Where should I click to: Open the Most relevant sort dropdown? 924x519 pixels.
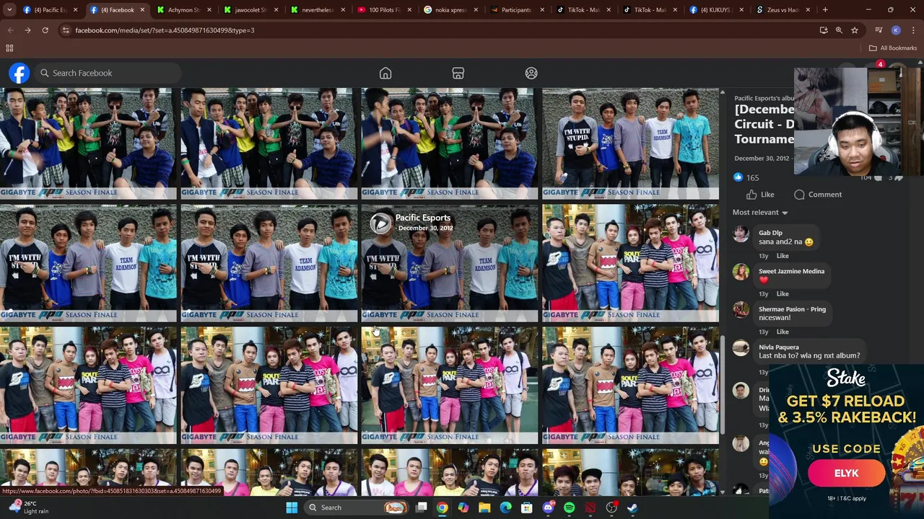[760, 213]
